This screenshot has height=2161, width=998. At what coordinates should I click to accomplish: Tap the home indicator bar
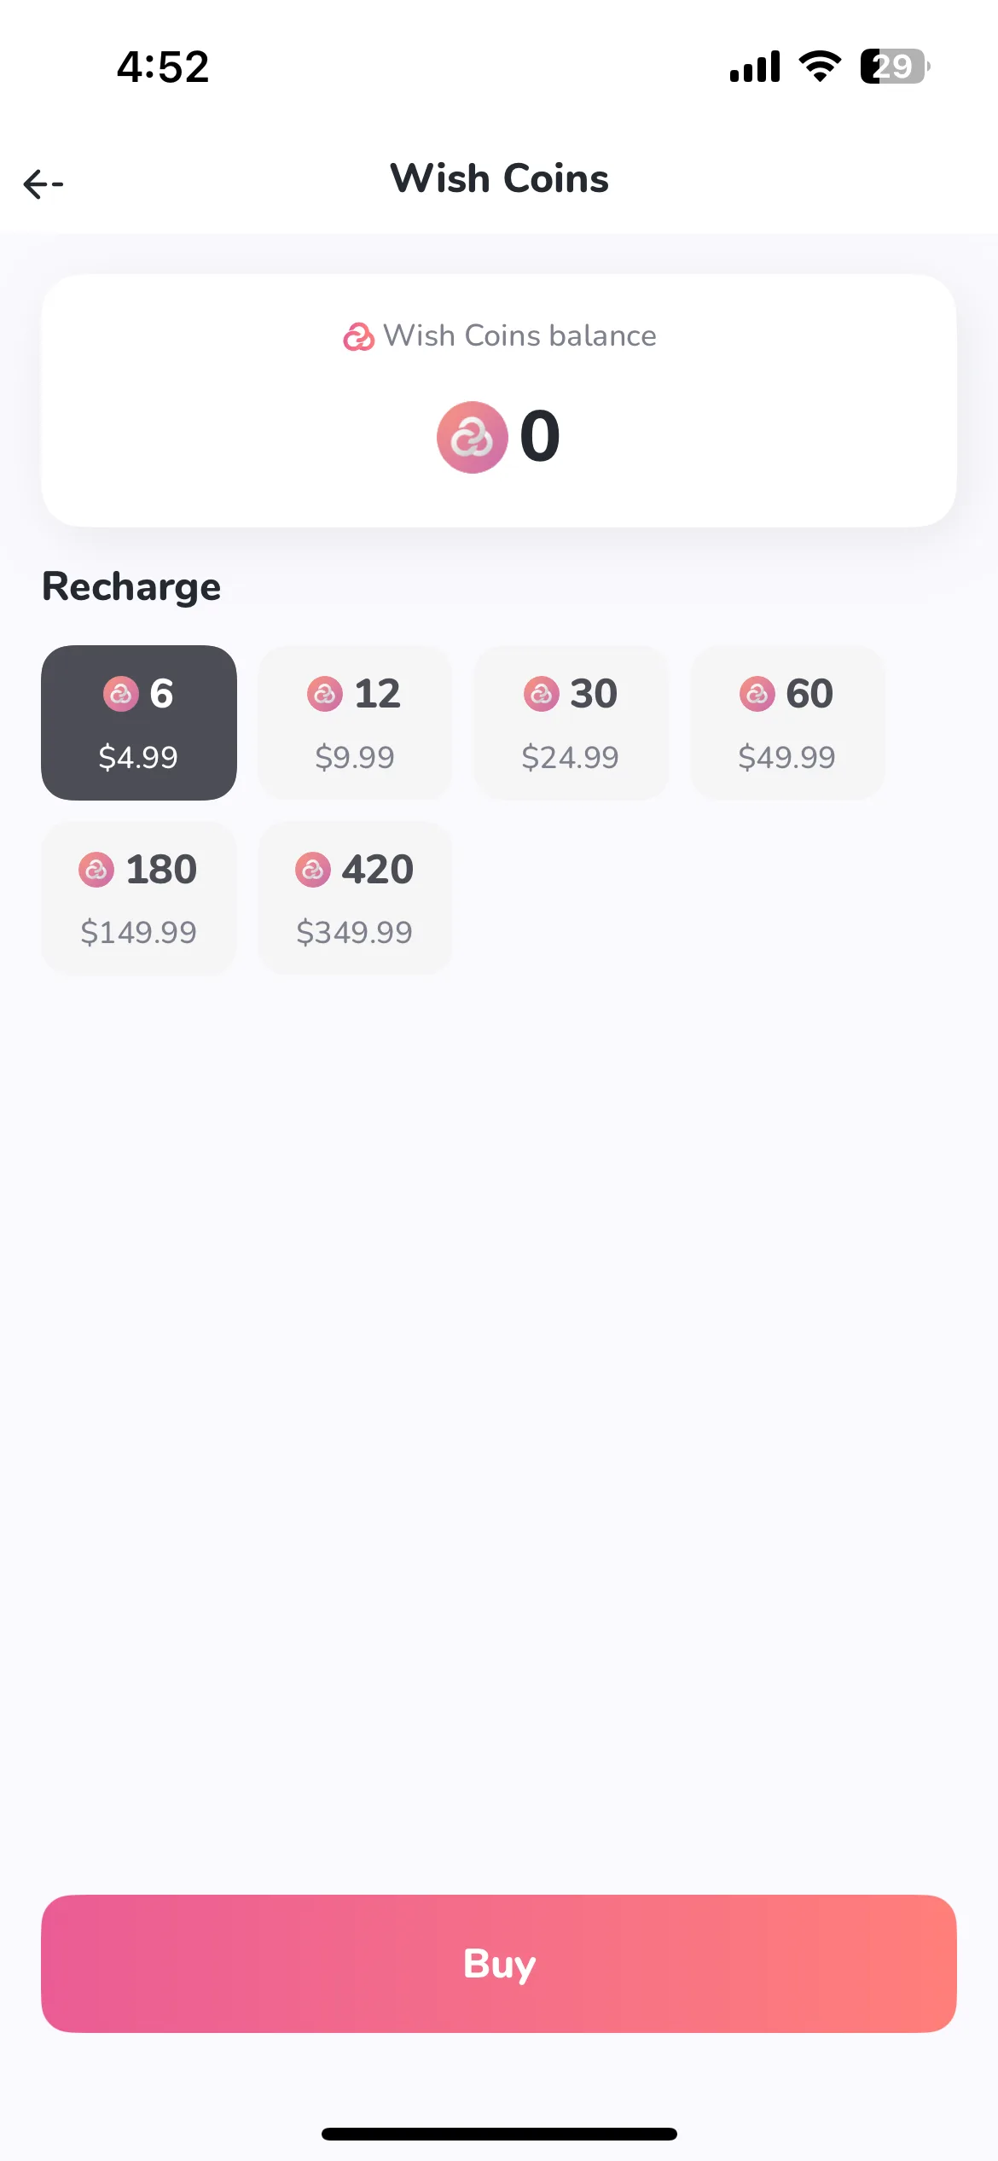(499, 2134)
